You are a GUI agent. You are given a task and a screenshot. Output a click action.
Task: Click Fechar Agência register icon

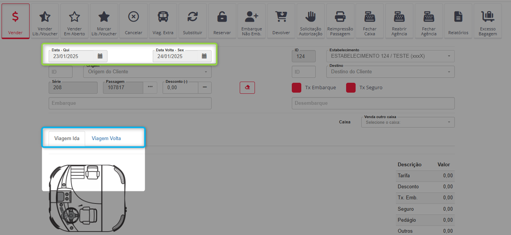click(429, 16)
